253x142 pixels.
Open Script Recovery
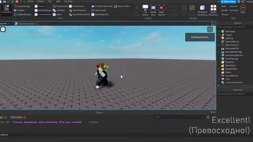click(x=100, y=15)
